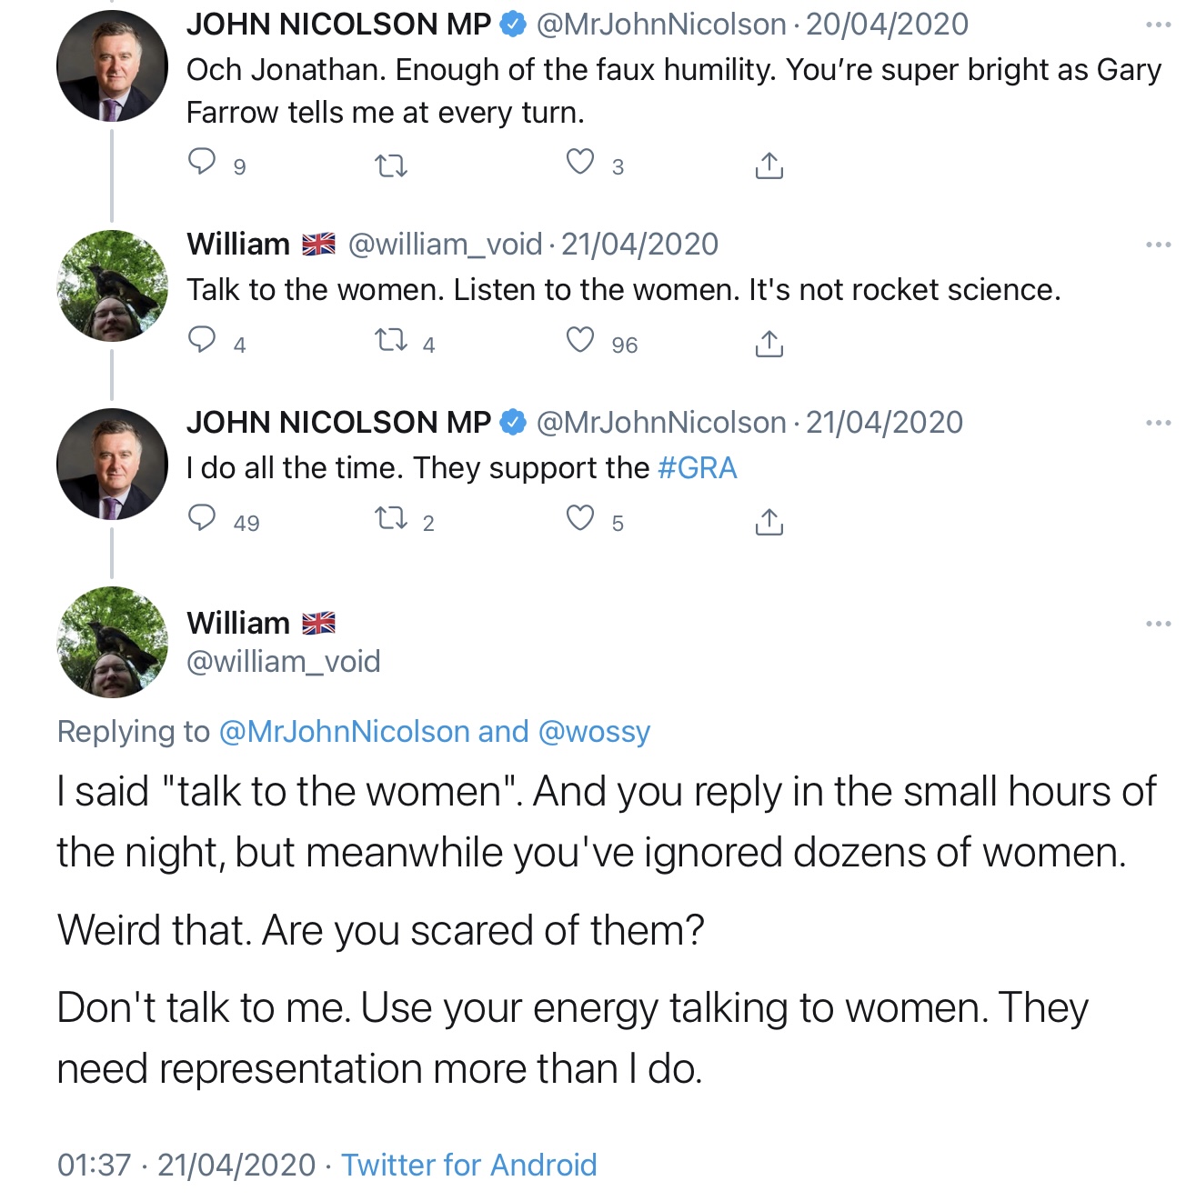Like the tweet mentioning Gary Farrow
The image size is (1186, 1201).
[580, 163]
